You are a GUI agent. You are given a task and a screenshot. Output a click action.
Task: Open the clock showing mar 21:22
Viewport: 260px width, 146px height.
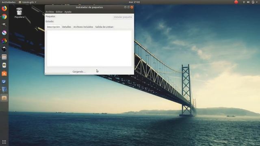click(x=134, y=2)
